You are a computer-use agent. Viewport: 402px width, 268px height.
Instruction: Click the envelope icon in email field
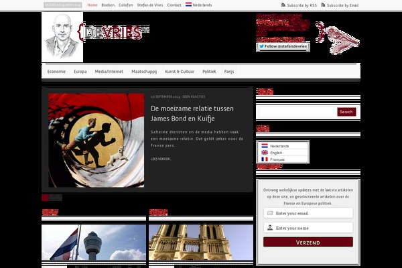(x=270, y=213)
